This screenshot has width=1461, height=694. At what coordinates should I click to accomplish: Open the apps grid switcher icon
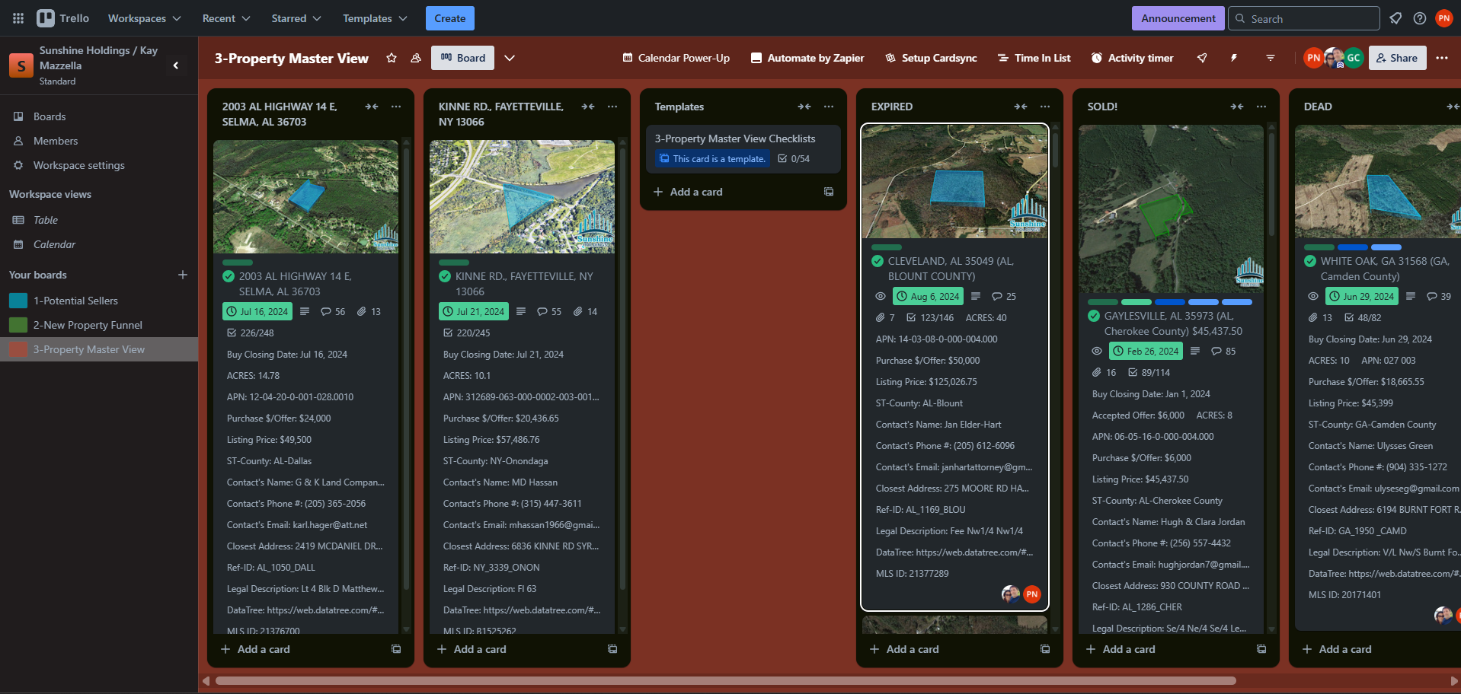click(18, 18)
